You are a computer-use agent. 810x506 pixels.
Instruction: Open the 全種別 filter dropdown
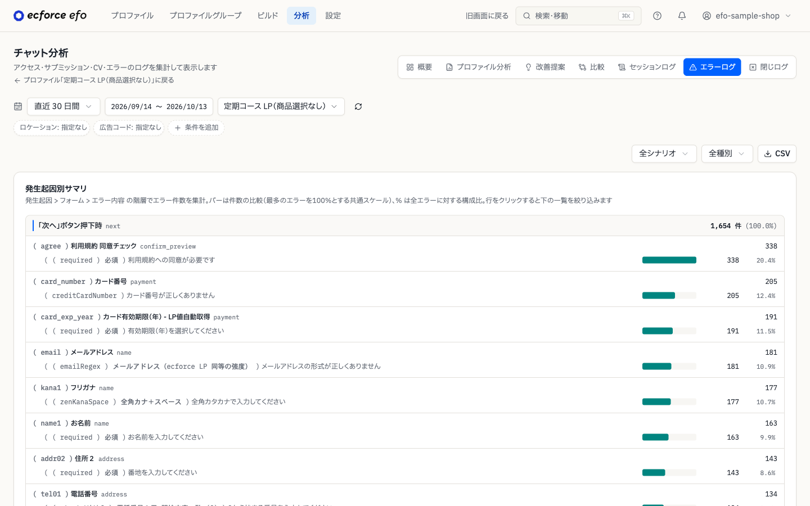(x=727, y=153)
